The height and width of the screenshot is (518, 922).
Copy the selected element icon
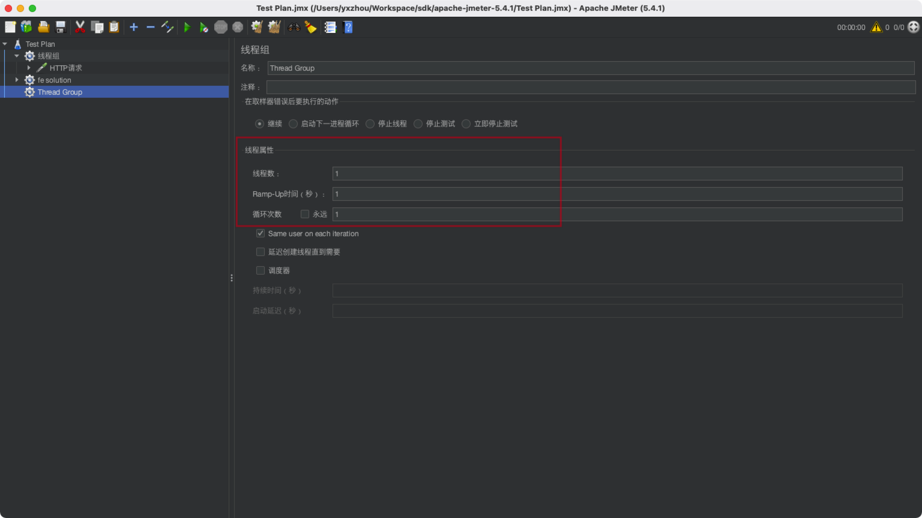click(x=97, y=27)
